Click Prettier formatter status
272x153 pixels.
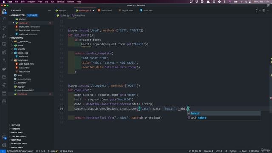pos(254,151)
